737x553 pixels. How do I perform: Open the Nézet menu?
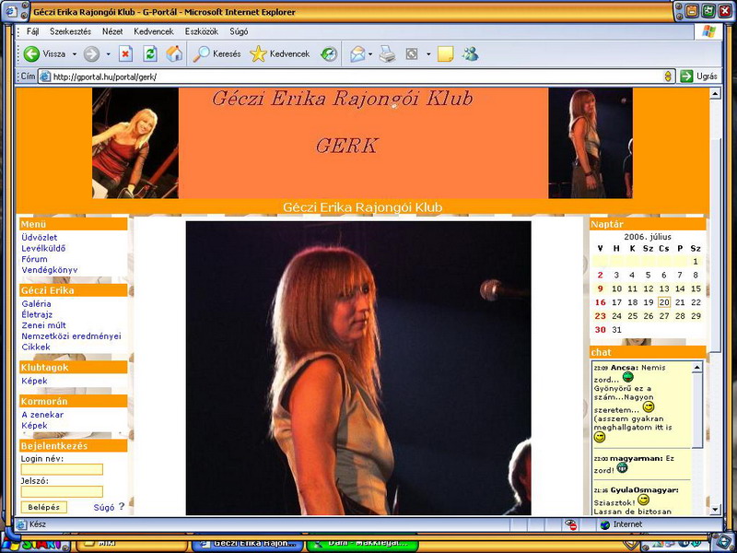[x=112, y=31]
